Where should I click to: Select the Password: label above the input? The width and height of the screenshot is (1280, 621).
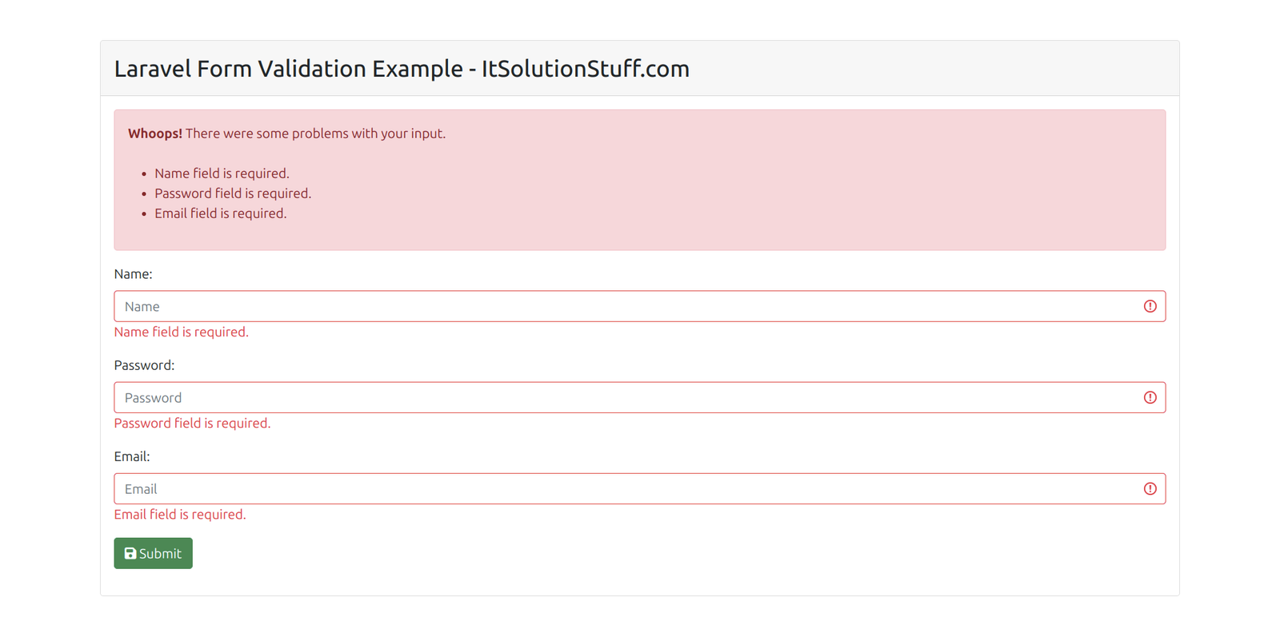[x=144, y=364]
